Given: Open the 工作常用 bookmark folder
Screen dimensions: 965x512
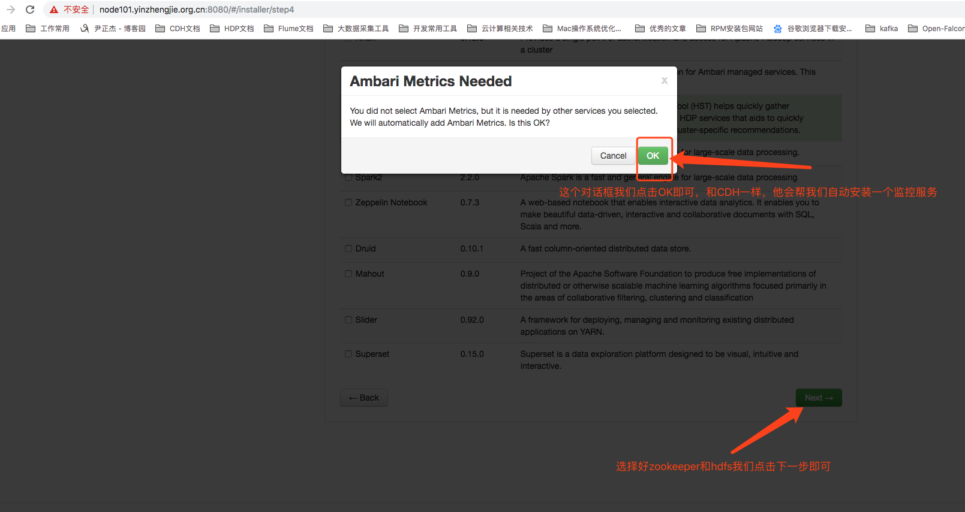Looking at the screenshot, I should [x=47, y=28].
